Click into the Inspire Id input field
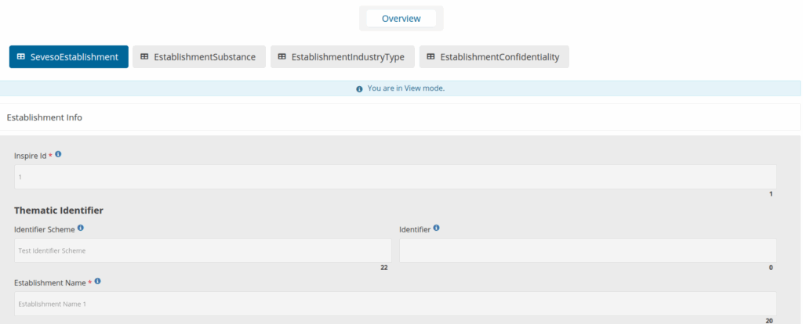 coord(395,177)
